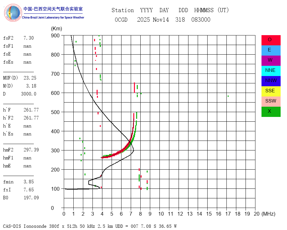Click the station code OCGD
Screen dimensions: 287x230
click(x=121, y=19)
